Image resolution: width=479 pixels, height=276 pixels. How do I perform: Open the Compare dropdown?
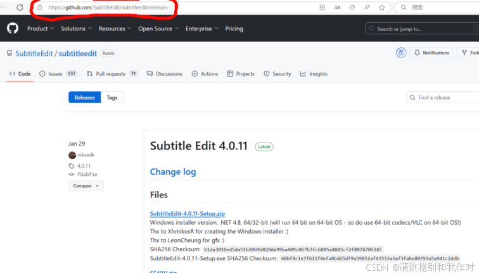[x=86, y=185]
